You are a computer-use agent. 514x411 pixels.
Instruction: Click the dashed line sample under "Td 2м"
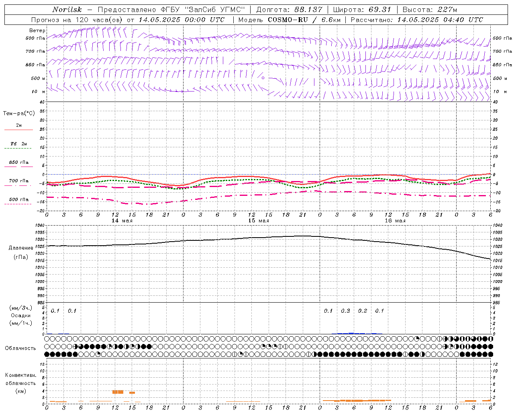18,149
